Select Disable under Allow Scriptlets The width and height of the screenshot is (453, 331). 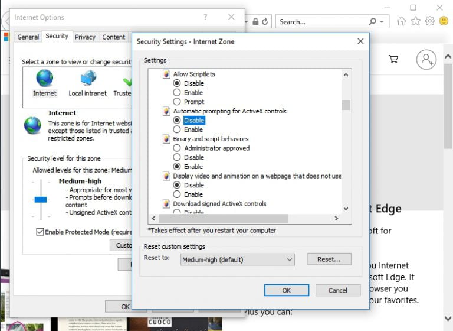(177, 83)
